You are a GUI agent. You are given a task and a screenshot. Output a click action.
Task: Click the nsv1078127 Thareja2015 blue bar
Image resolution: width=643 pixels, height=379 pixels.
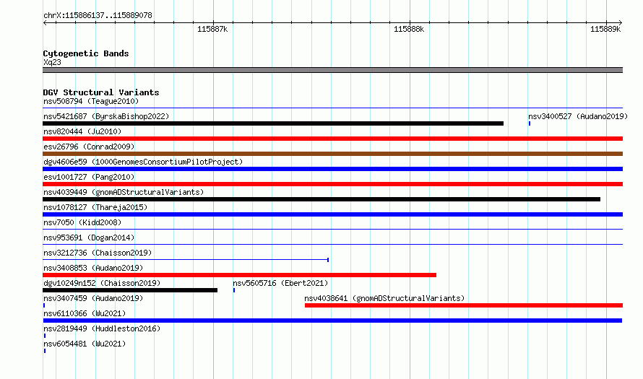click(332, 214)
